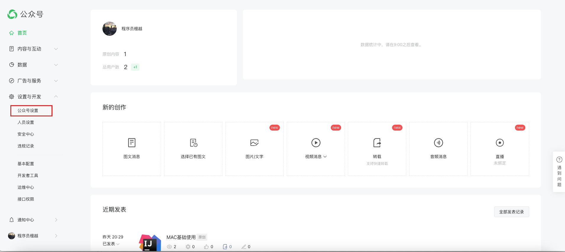Click the +1 new user badge
The image size is (565, 252).
tap(135, 67)
